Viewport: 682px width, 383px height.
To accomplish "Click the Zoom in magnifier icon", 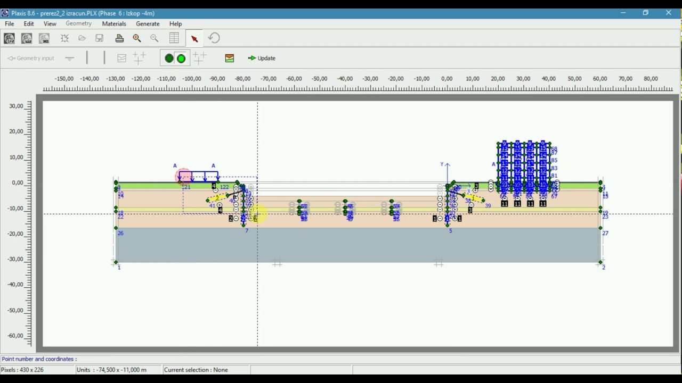I will [x=137, y=38].
